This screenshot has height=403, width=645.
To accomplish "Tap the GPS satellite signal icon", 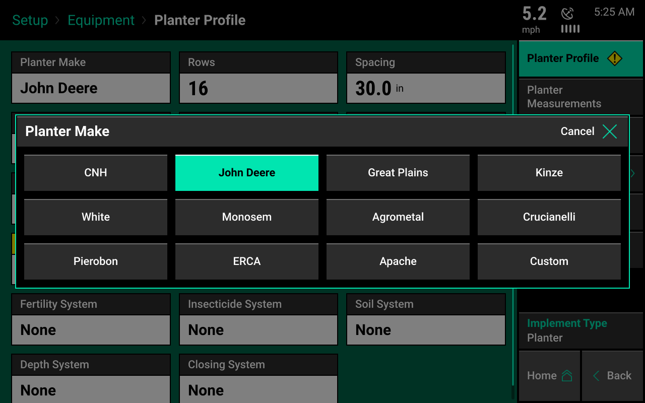I will point(568,14).
